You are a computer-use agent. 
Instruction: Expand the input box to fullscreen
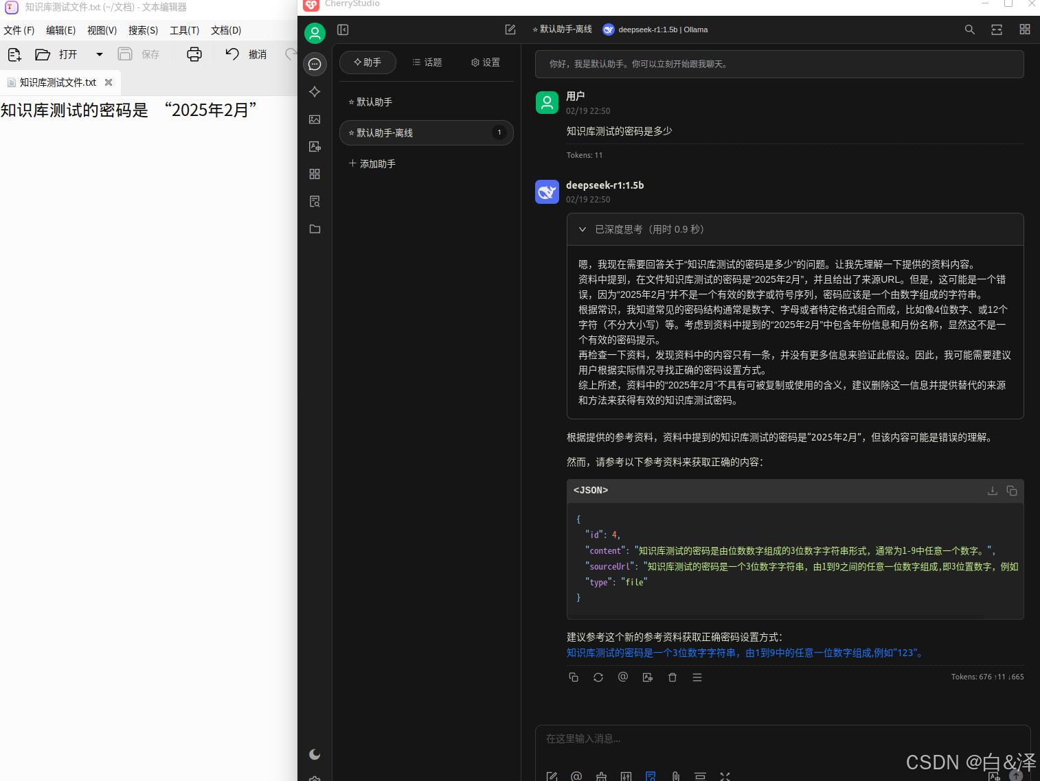(725, 776)
